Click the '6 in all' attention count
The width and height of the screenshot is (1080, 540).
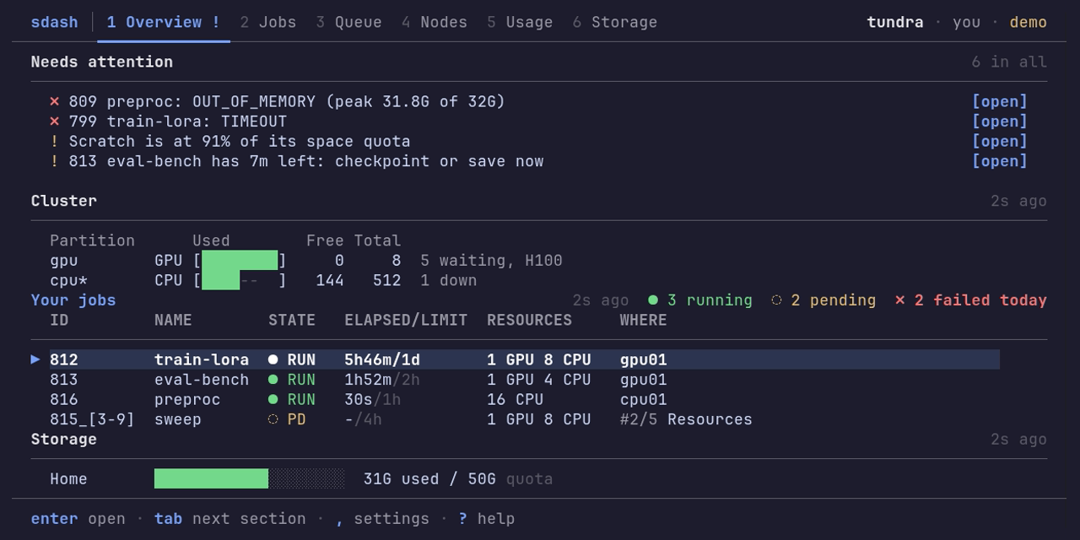(x=1009, y=62)
